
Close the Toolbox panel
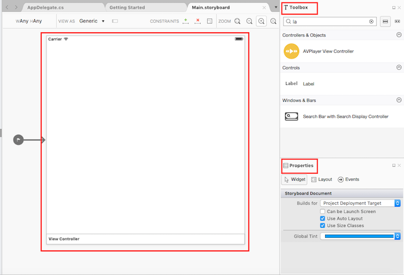(399, 7)
